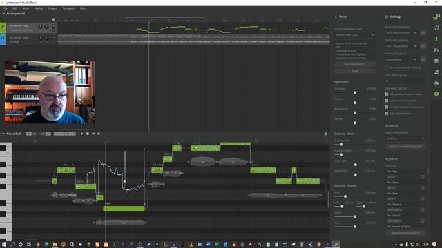Image resolution: width=442 pixels, height=248 pixels.
Task: Click the icon at the Piano Roll header's right end
Action: click(x=325, y=134)
